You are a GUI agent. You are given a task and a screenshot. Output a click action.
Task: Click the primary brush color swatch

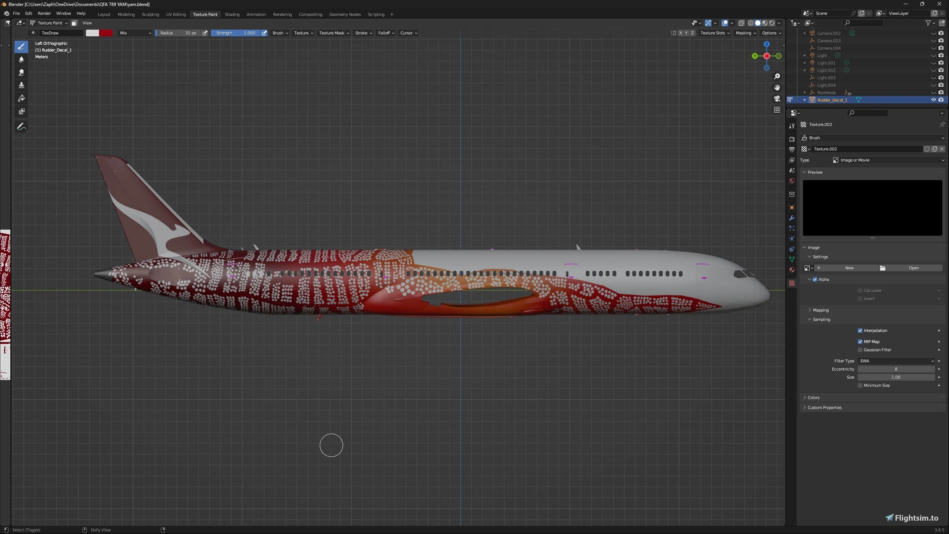point(92,33)
